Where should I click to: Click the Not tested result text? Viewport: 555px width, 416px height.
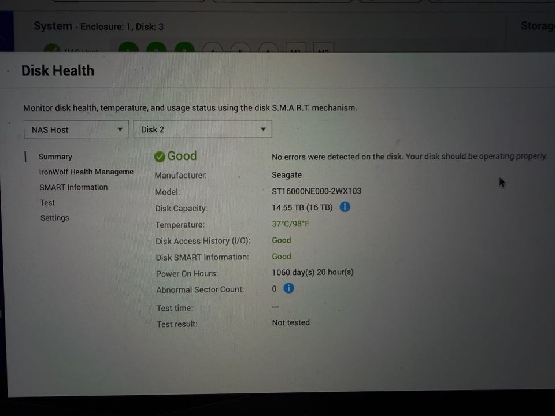point(291,322)
